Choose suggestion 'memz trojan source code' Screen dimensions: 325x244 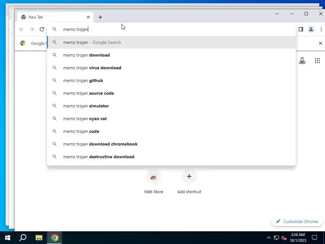pyautogui.click(x=171, y=93)
